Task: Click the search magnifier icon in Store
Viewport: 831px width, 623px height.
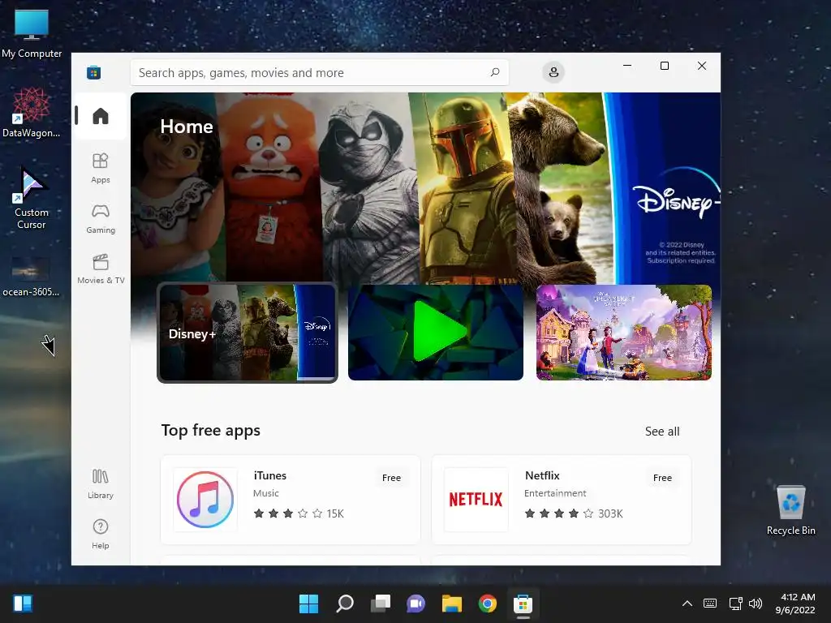Action: (495, 72)
